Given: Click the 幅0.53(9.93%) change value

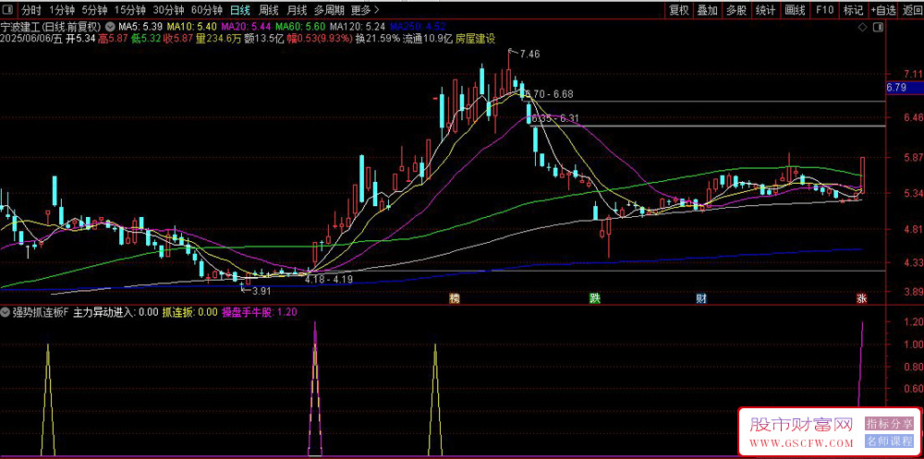Looking at the screenshot, I should pyautogui.click(x=322, y=38).
